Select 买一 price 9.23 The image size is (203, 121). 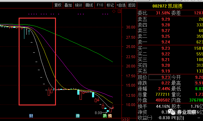tap(166, 48)
